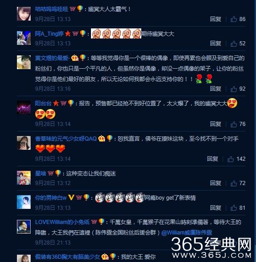Reply to 咕咕呜呜哇哇's comment
This screenshot has width=256, height=262.
click(x=215, y=19)
